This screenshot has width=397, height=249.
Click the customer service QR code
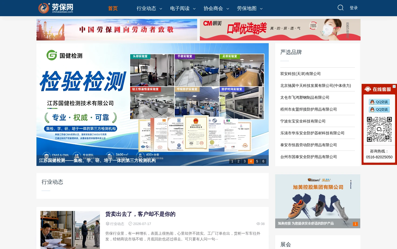pos(379,129)
